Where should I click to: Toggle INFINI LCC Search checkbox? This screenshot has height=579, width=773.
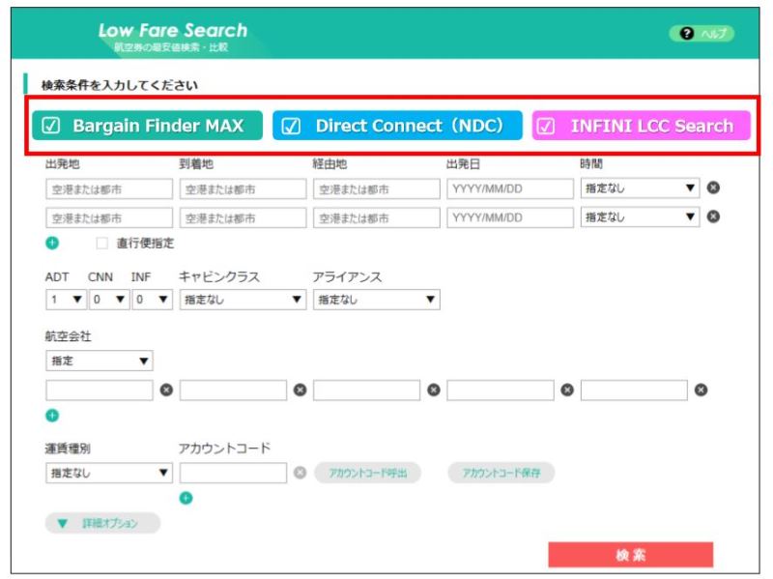pos(545,127)
